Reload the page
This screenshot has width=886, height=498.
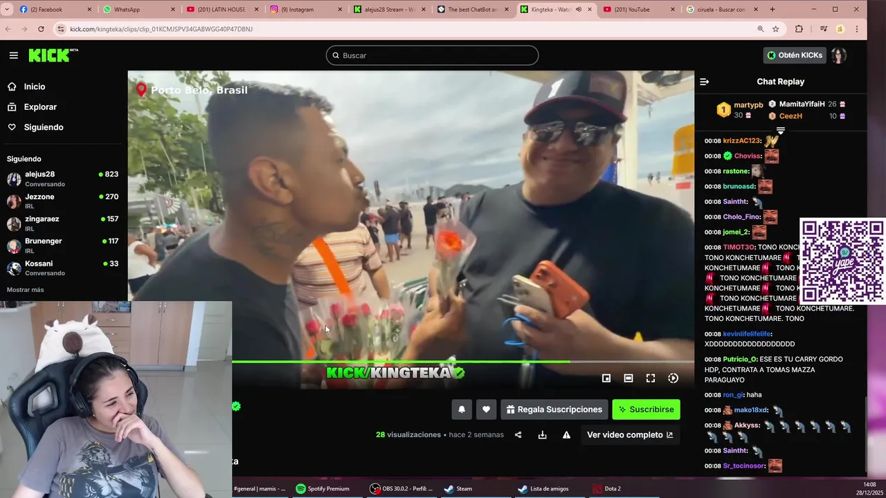(x=41, y=29)
